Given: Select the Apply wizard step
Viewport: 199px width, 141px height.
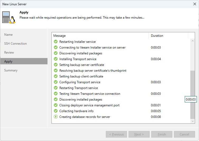Looking at the screenshot, I should 24,61.
